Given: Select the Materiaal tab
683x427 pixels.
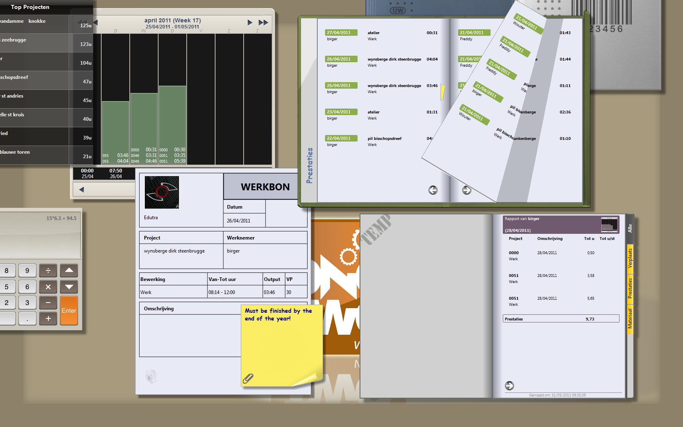Looking at the screenshot, I should point(630,319).
